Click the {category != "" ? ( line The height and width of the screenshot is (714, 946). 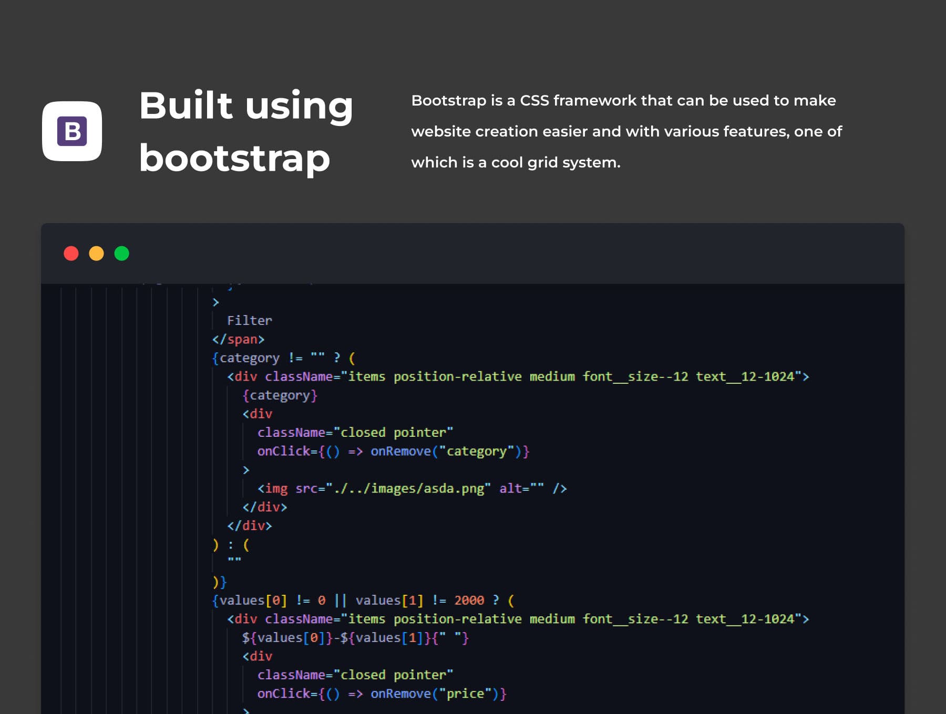pyautogui.click(x=284, y=358)
